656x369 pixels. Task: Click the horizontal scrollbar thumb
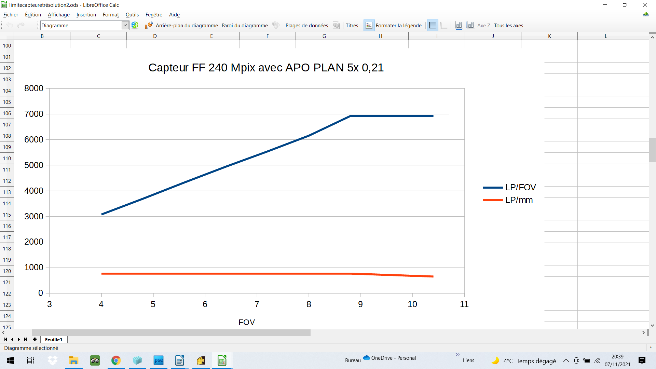(171, 332)
